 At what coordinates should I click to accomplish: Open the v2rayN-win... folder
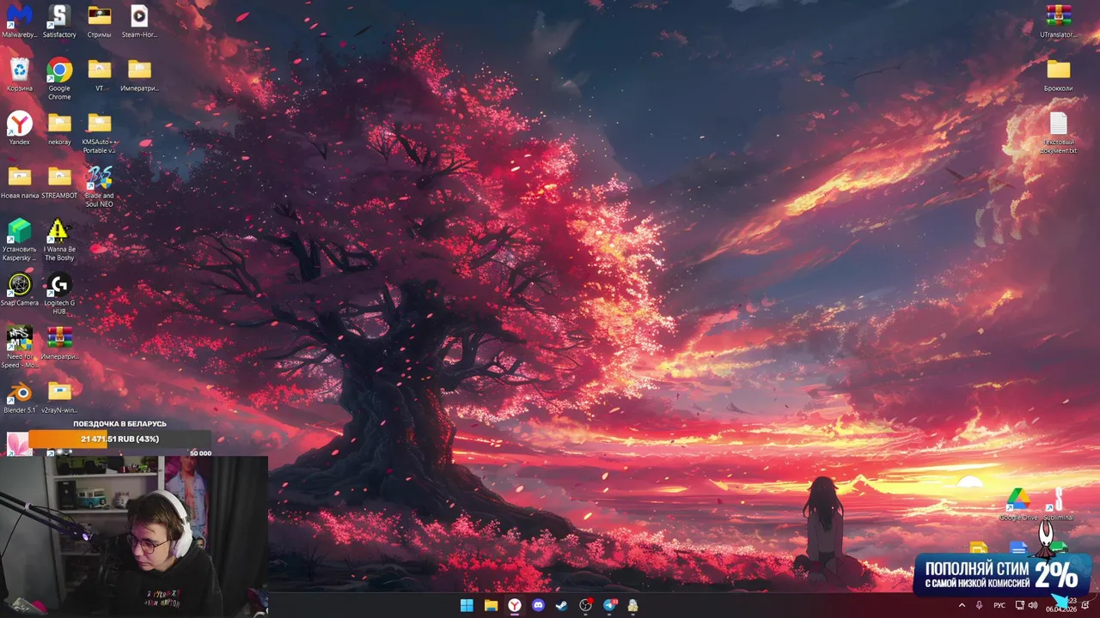point(59,397)
